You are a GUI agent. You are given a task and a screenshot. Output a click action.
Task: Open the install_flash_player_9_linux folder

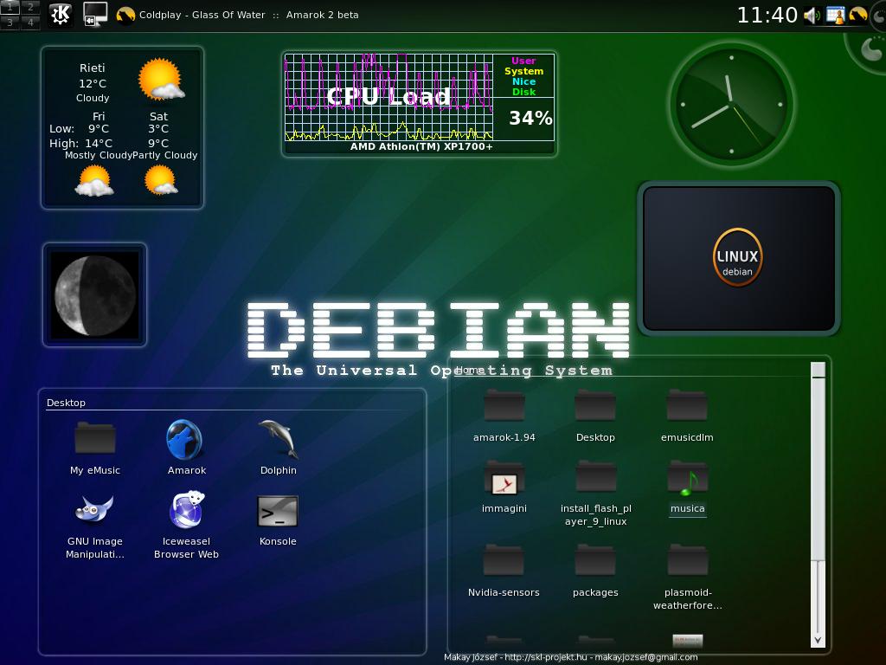pos(595,493)
